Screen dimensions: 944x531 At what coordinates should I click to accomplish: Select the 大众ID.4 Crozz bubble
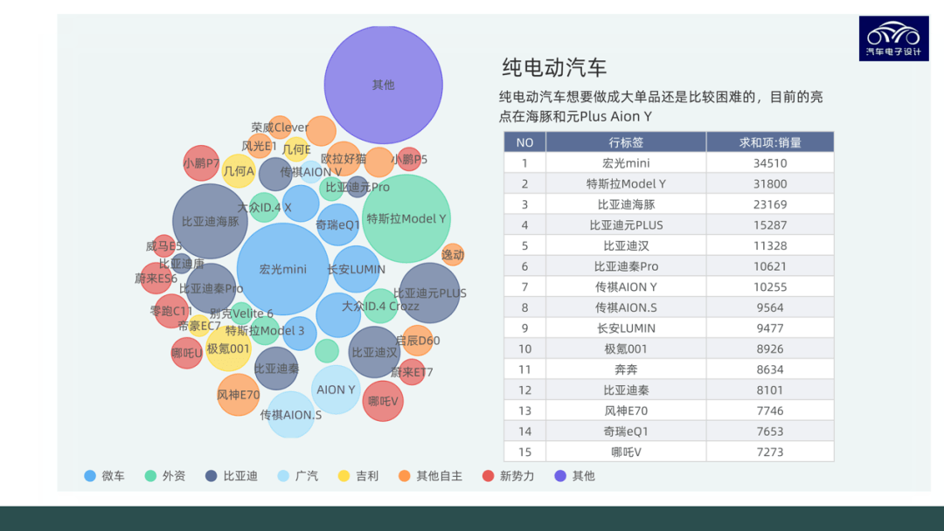point(380,306)
